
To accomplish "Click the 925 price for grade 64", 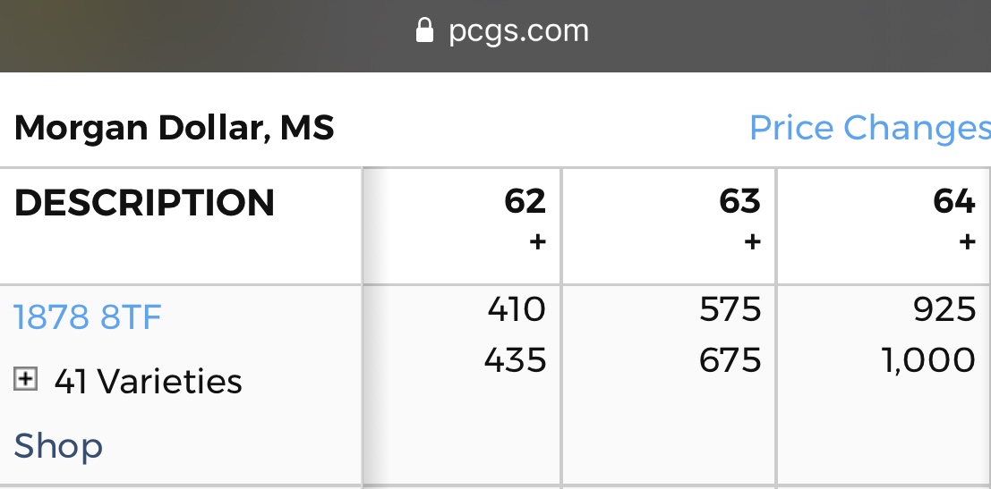I will coord(946,309).
